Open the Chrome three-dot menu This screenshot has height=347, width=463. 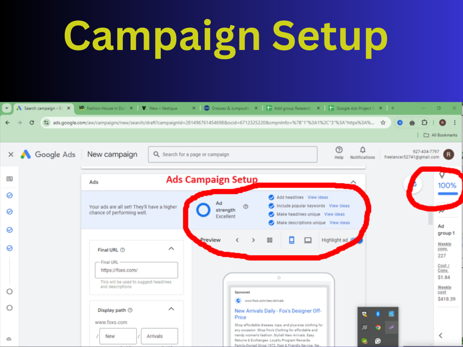(x=455, y=123)
